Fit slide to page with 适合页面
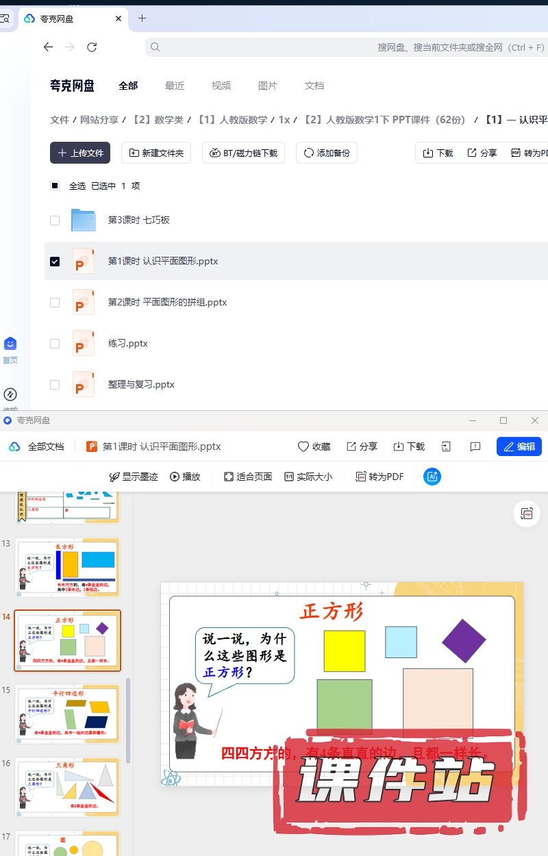 pos(248,477)
